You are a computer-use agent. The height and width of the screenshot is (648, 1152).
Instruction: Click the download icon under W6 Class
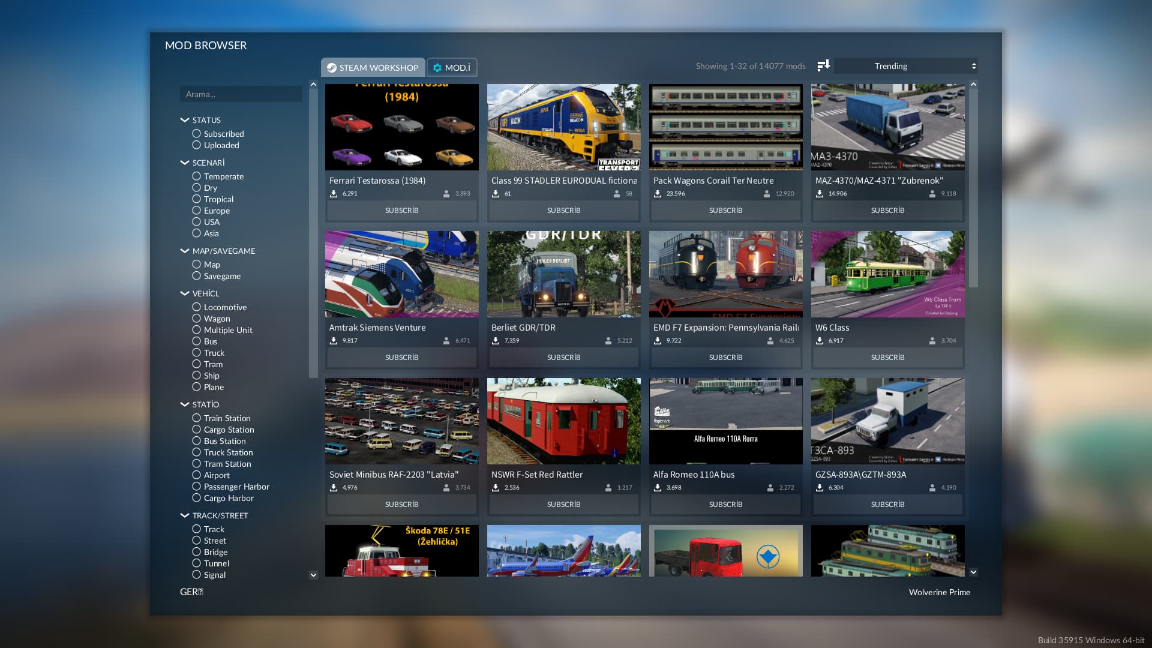pyautogui.click(x=820, y=341)
